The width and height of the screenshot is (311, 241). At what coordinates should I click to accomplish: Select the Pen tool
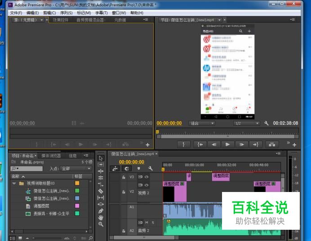coord(101,211)
